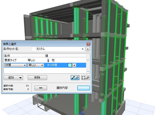155x115 pixels.
Task: Click arrow button beside カスタム criteria set
Action: pos(88,49)
